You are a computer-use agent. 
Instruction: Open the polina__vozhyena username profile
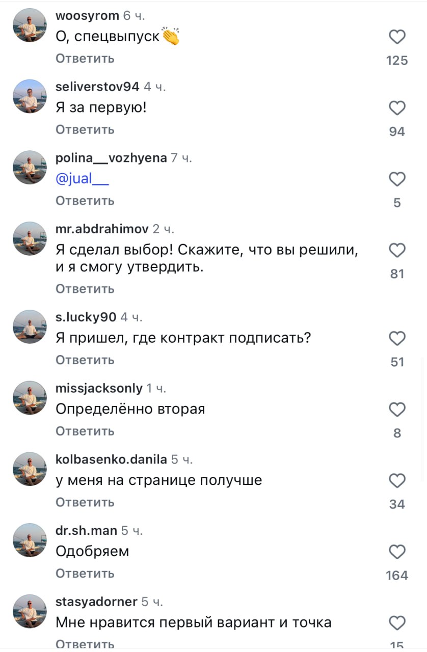pos(111,158)
